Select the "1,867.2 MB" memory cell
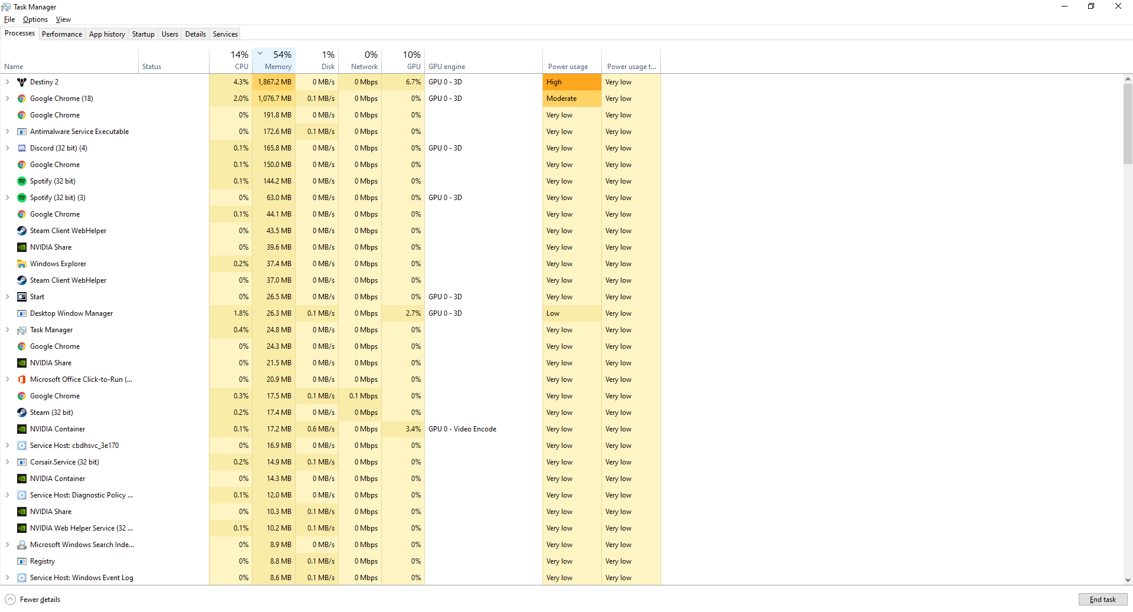 pyautogui.click(x=274, y=82)
